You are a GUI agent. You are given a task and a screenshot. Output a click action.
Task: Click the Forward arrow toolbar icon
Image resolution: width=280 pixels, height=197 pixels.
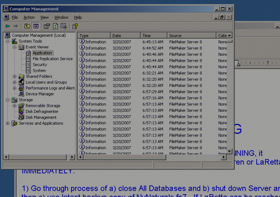pyautogui.click(x=16, y=26)
